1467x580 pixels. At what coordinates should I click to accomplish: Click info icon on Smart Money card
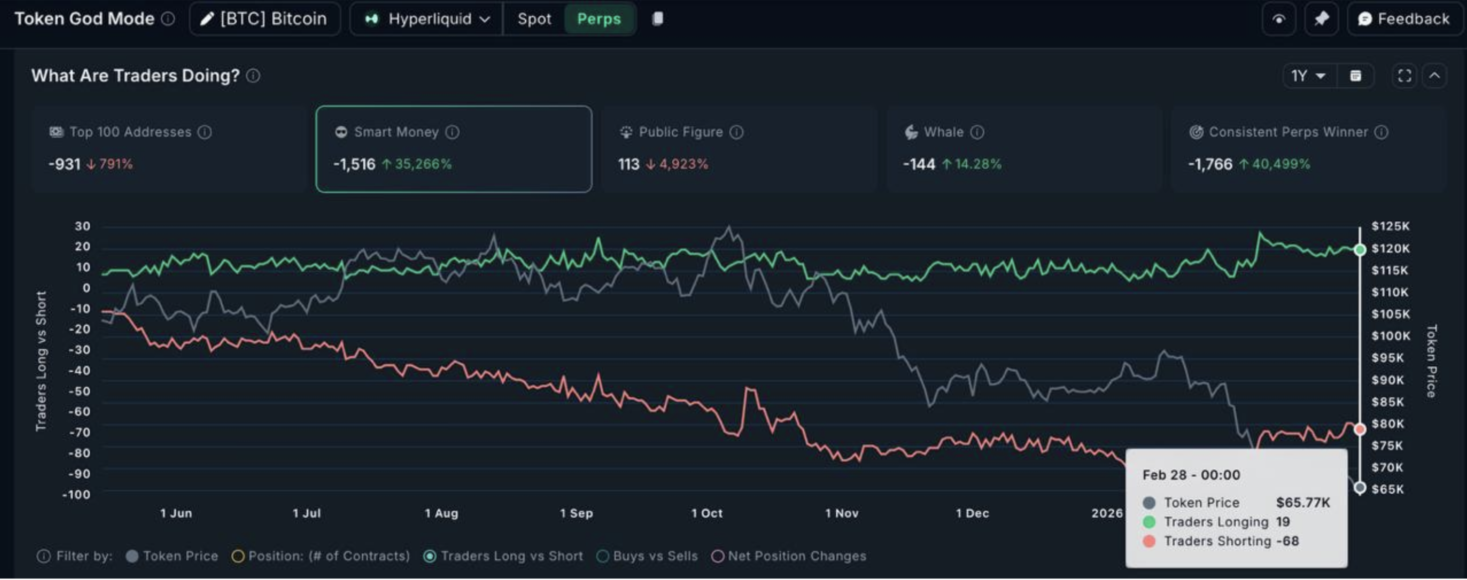452,132
